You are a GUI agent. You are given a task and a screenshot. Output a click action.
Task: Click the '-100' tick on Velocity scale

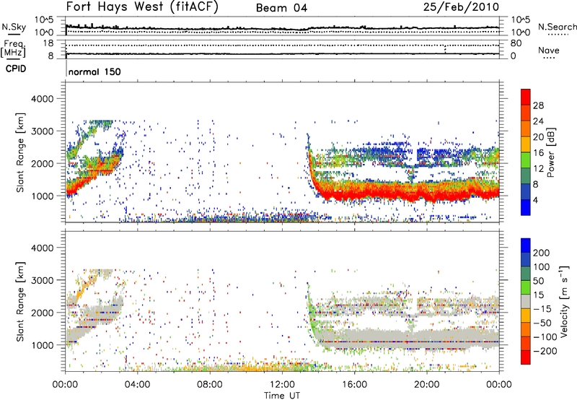tap(545, 337)
